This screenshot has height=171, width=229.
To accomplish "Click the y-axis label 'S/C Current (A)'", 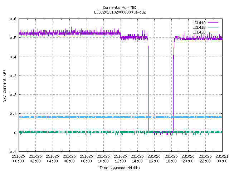I will [4, 85].
